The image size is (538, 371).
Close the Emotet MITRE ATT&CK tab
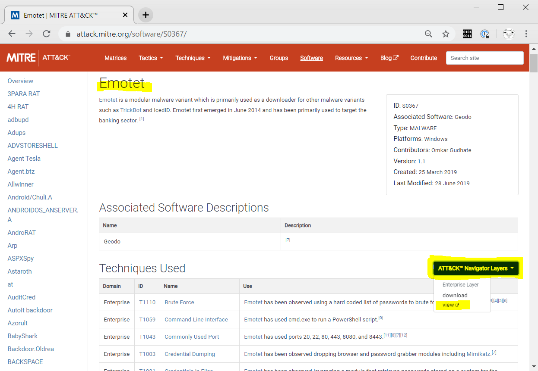(x=125, y=15)
